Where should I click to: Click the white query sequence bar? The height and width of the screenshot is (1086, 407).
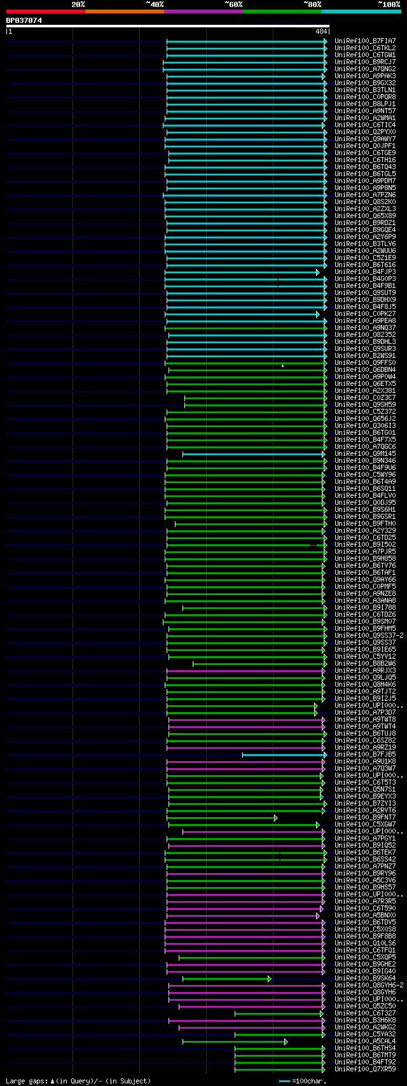tap(168, 26)
